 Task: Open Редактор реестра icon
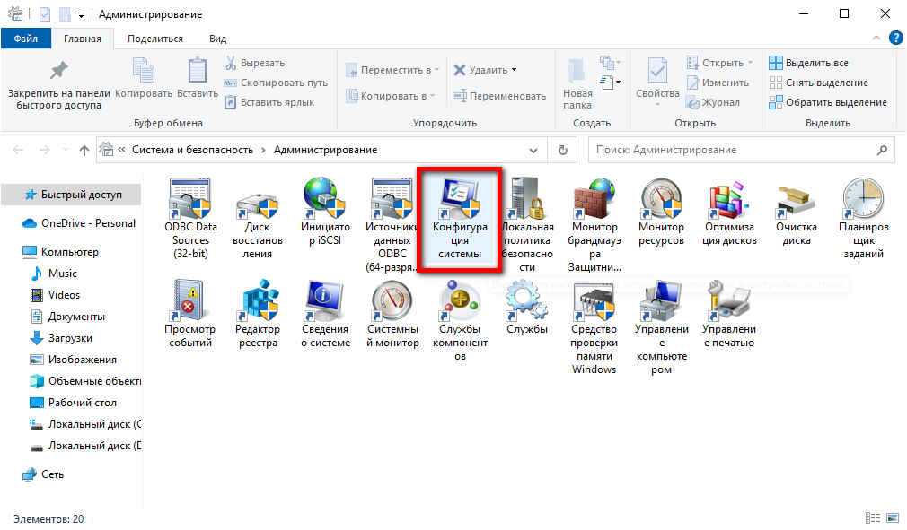[x=259, y=313]
